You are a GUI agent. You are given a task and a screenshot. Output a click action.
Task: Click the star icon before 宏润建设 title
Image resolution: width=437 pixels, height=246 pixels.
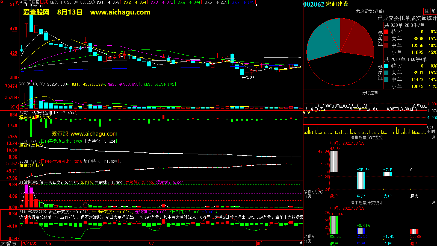[x=21, y=2]
